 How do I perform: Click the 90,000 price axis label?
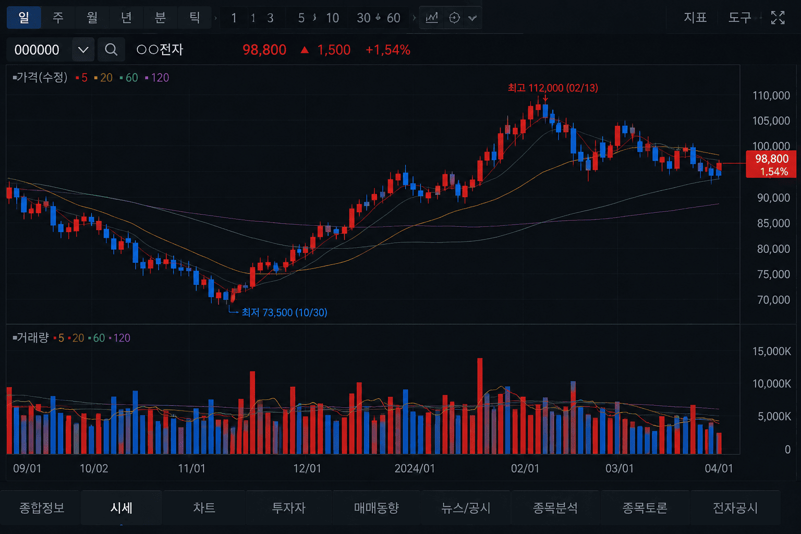tap(773, 198)
